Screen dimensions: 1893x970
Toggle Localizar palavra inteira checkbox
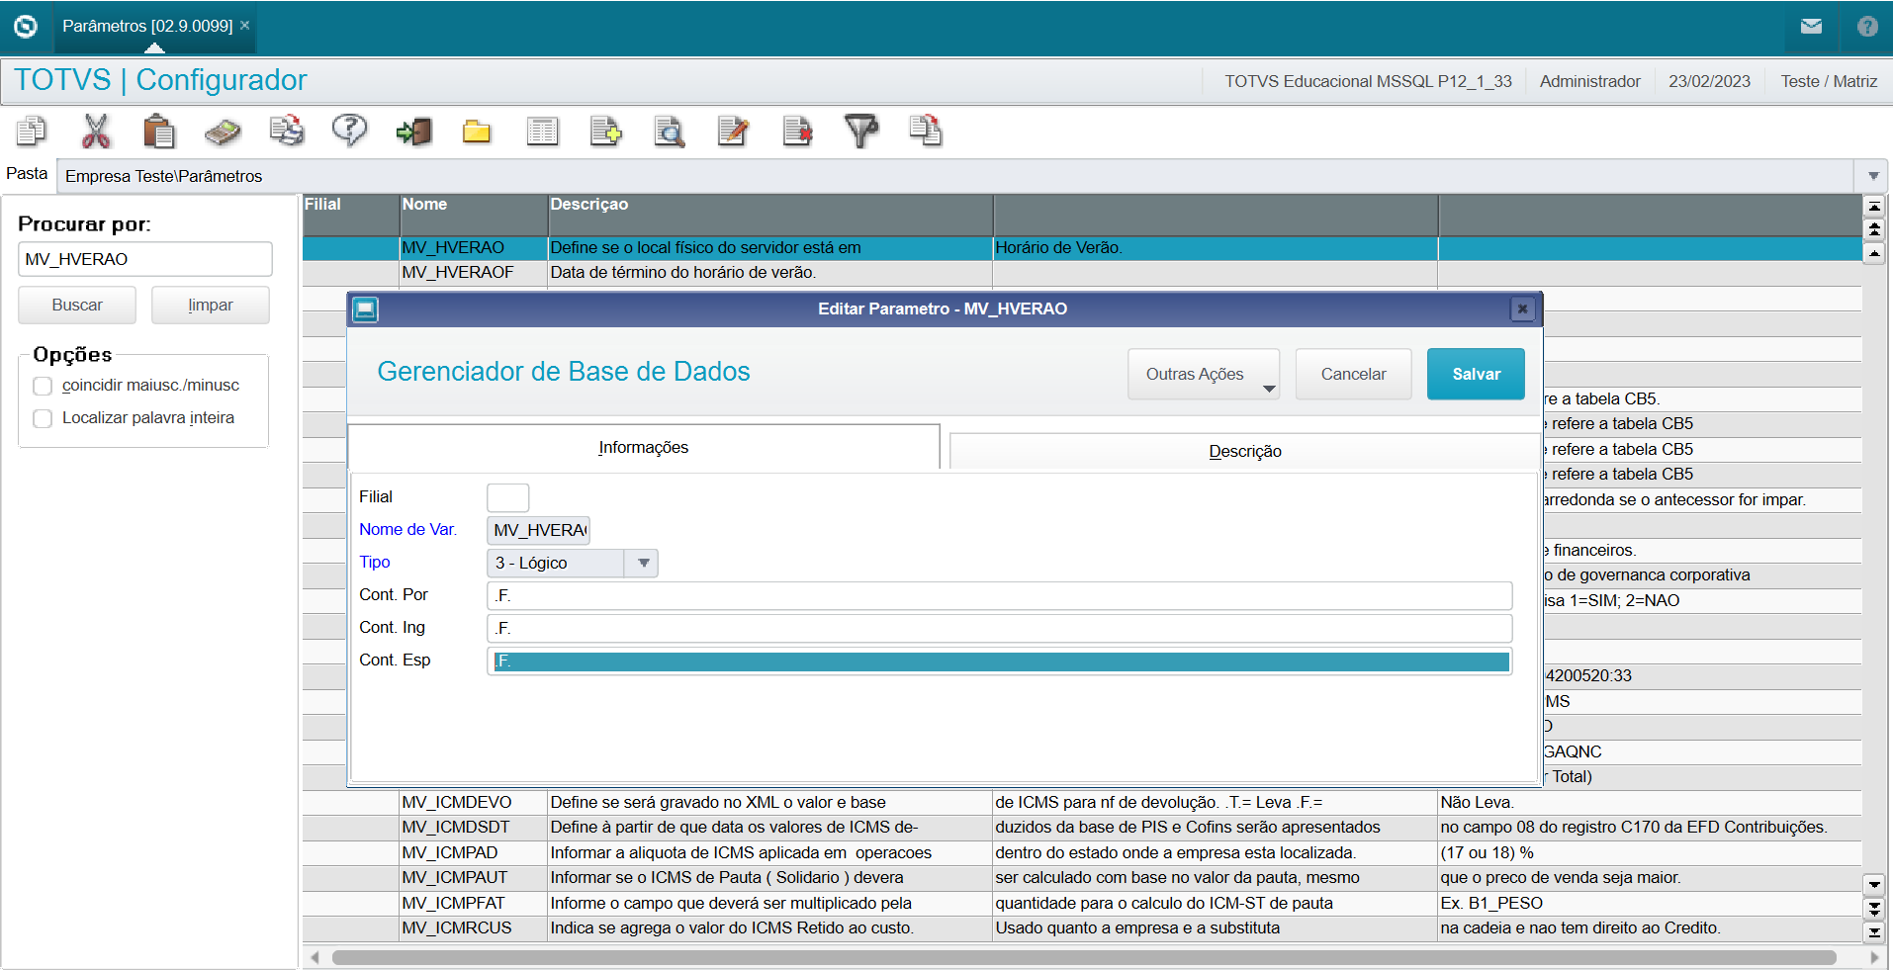43,418
